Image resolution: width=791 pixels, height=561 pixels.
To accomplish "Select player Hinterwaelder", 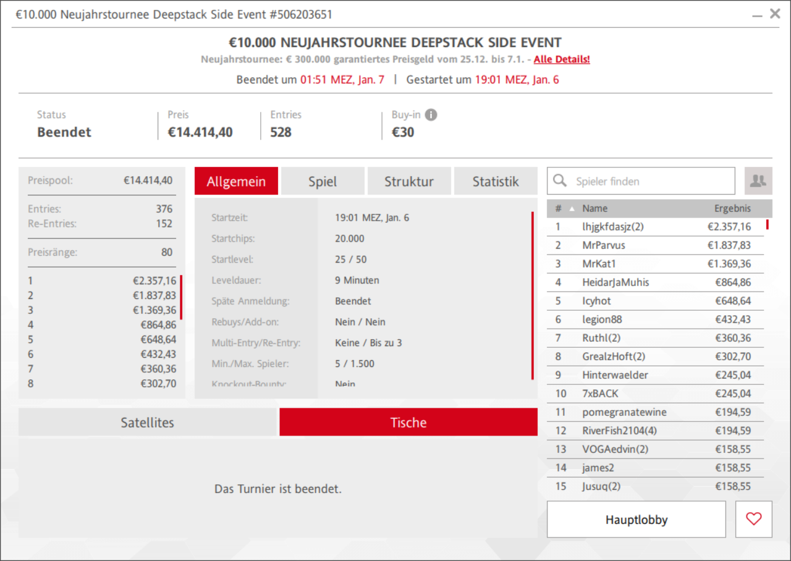I will 655,375.
